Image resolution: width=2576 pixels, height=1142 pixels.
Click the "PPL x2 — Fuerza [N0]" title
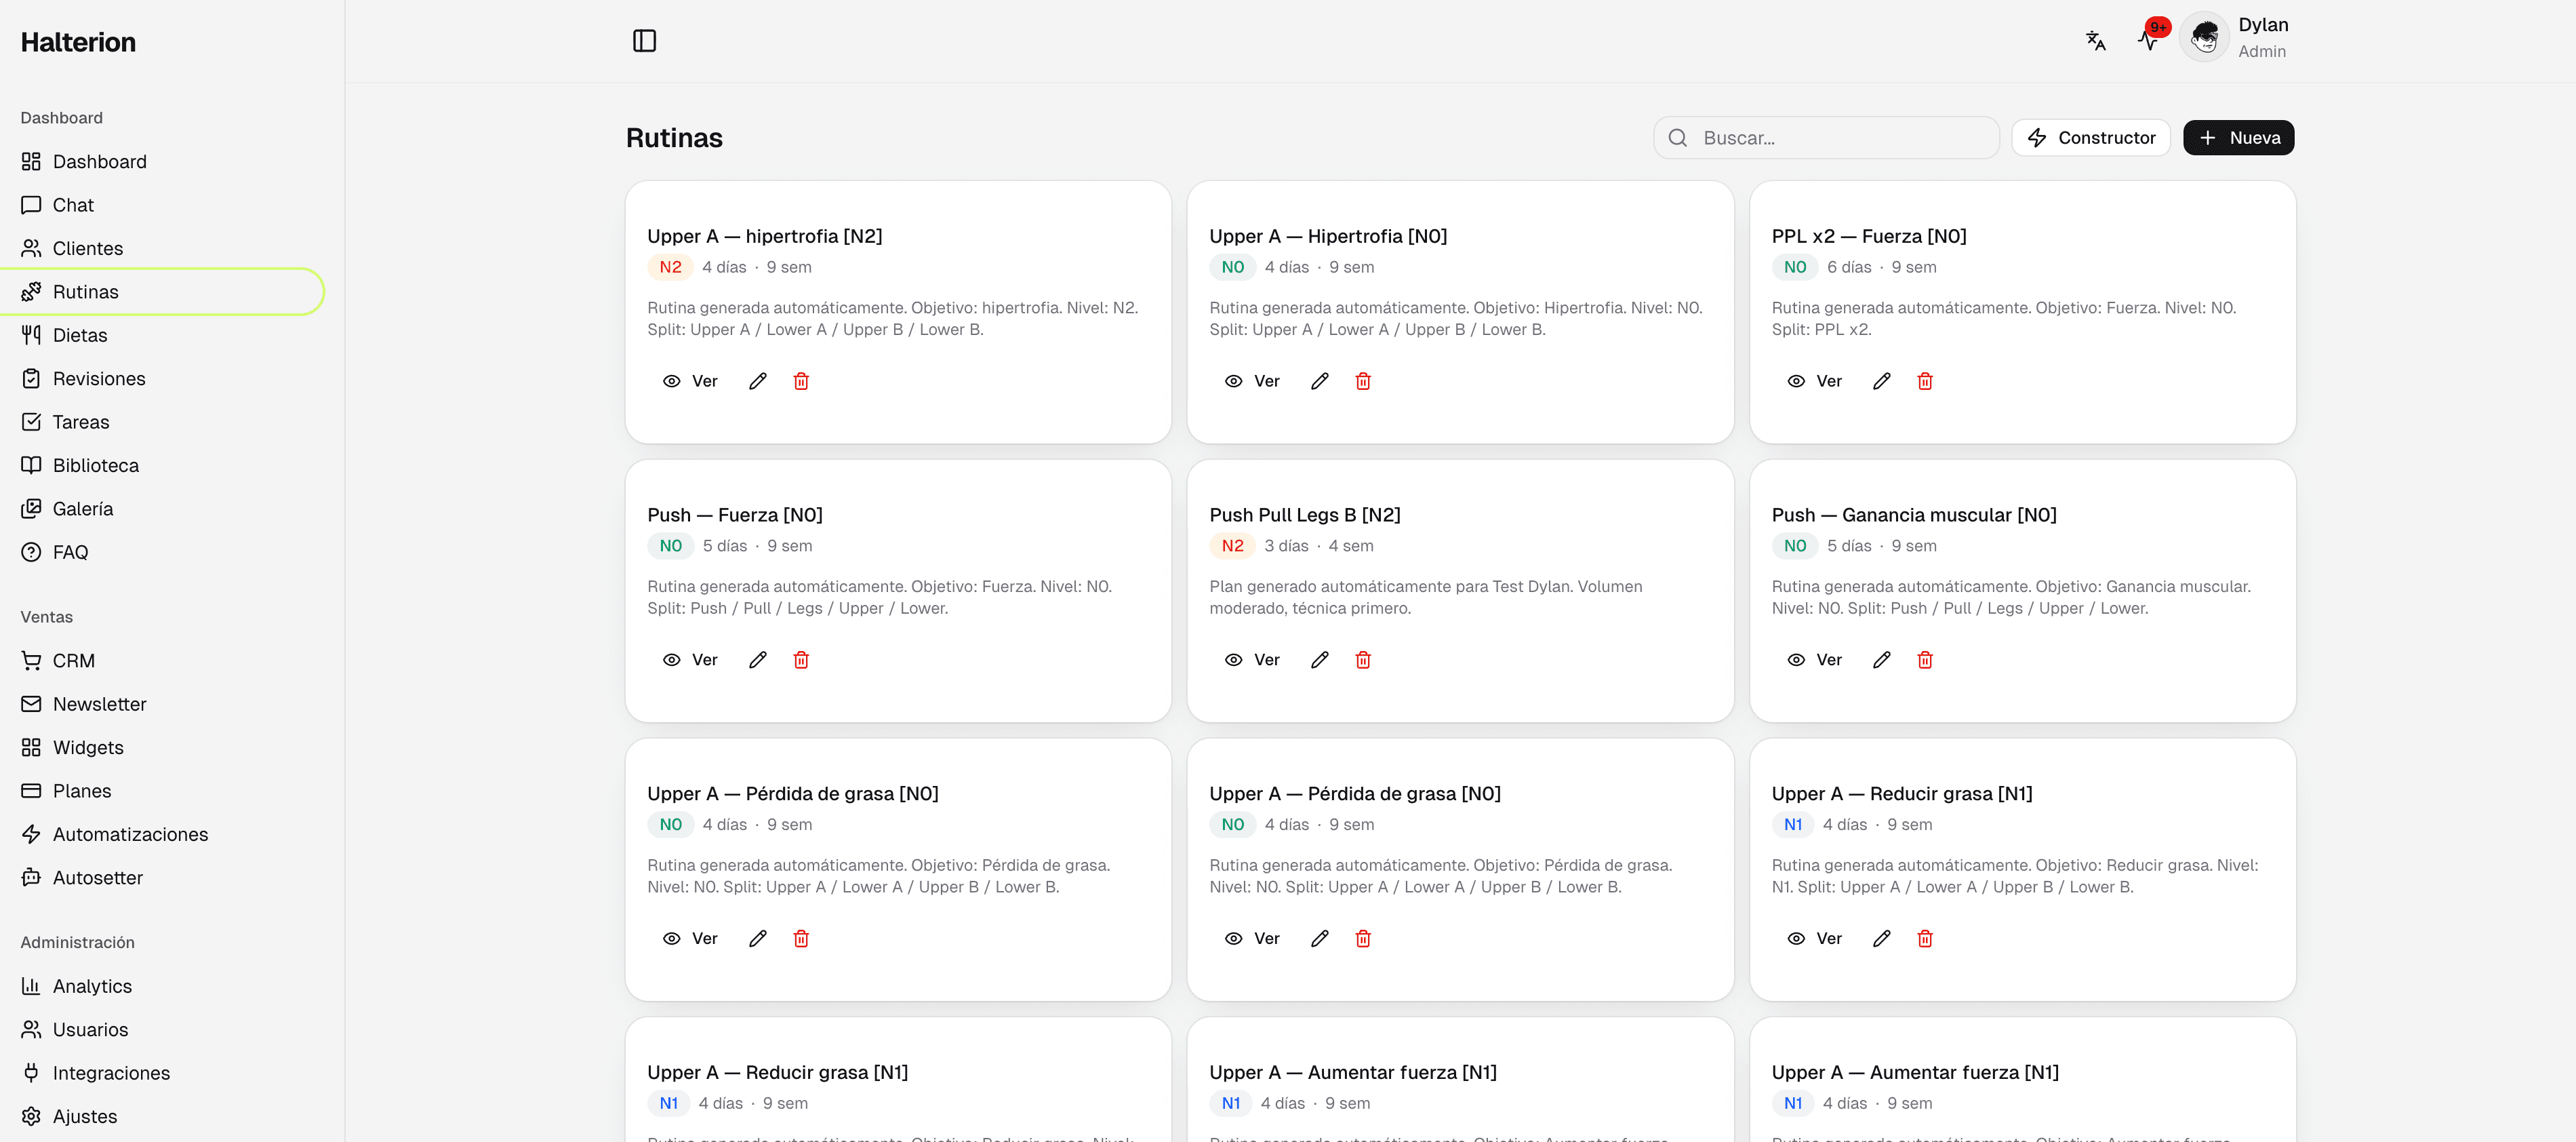pyautogui.click(x=1868, y=236)
